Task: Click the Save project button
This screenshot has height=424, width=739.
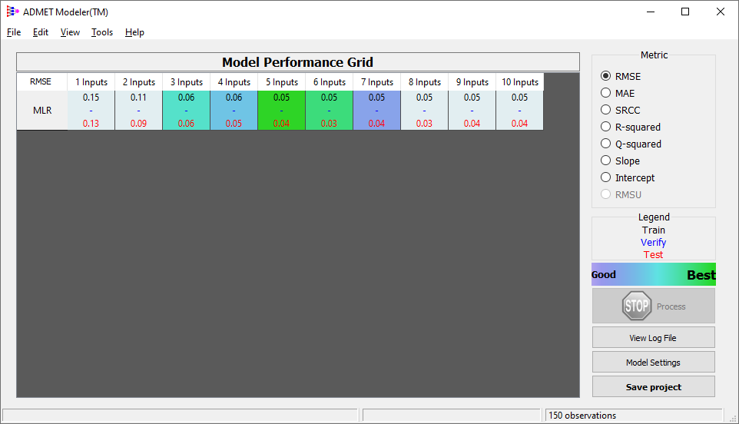Action: 653,387
